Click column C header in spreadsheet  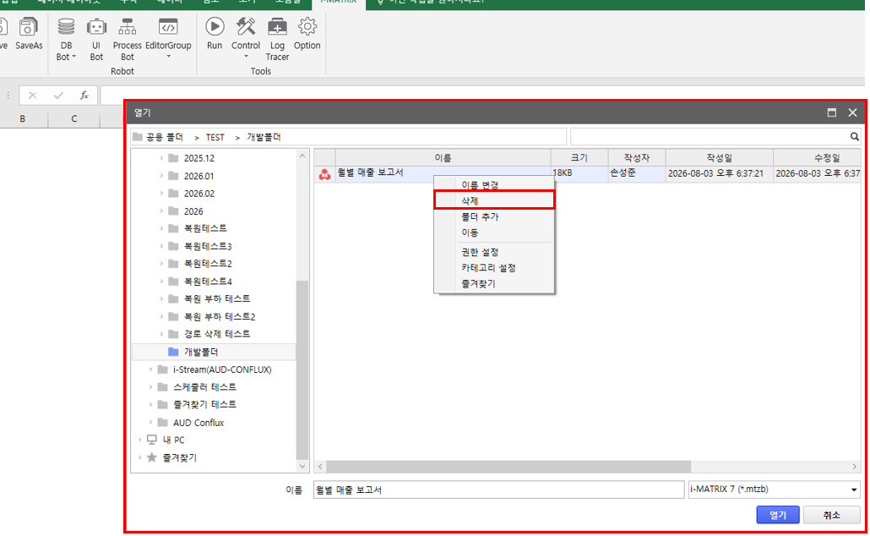pyautogui.click(x=73, y=119)
